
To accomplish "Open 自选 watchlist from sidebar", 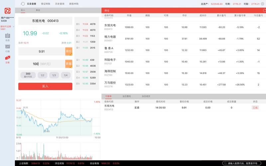I will point(7,37).
